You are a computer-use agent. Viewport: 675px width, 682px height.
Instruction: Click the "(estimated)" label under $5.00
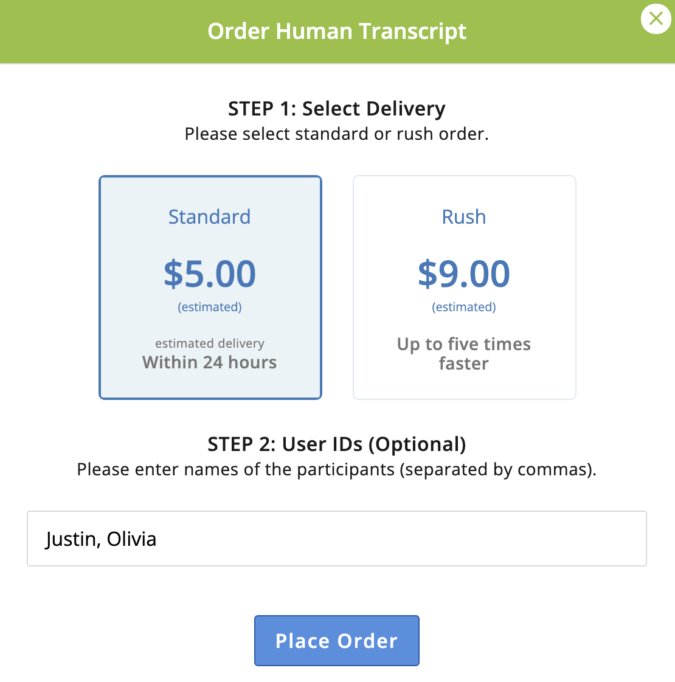(210, 307)
